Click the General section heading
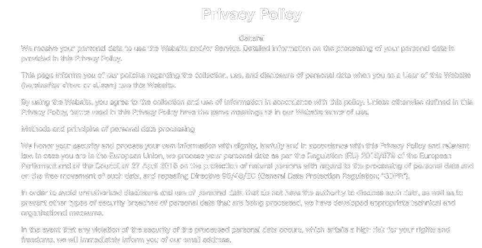The height and width of the screenshot is (248, 482). pyautogui.click(x=251, y=38)
